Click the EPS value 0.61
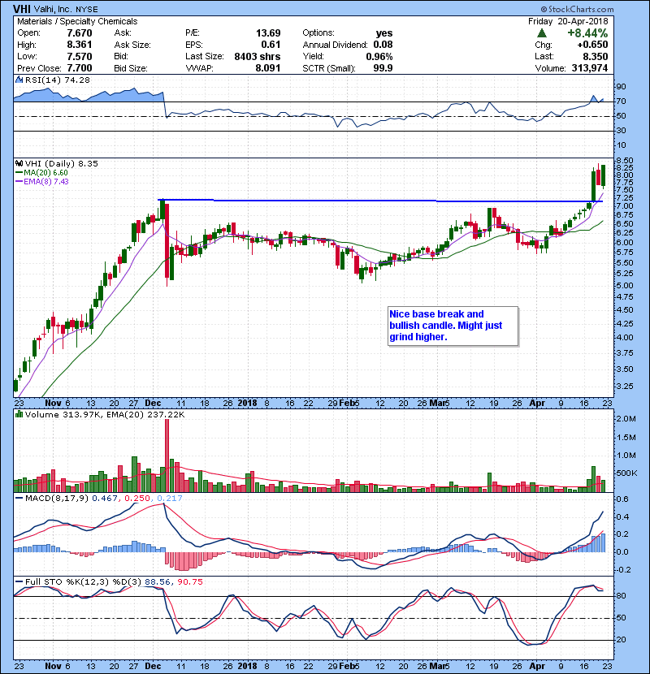 271,45
